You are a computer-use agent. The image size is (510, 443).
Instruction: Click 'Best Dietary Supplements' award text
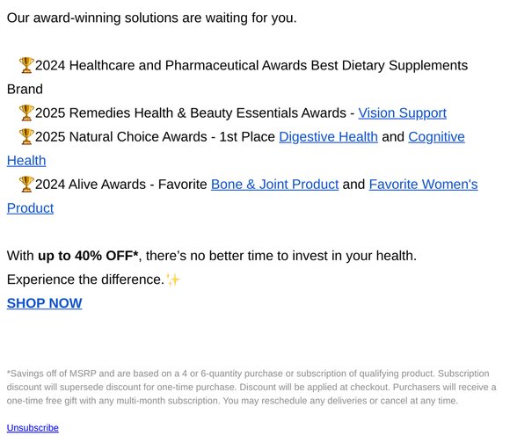coord(390,65)
